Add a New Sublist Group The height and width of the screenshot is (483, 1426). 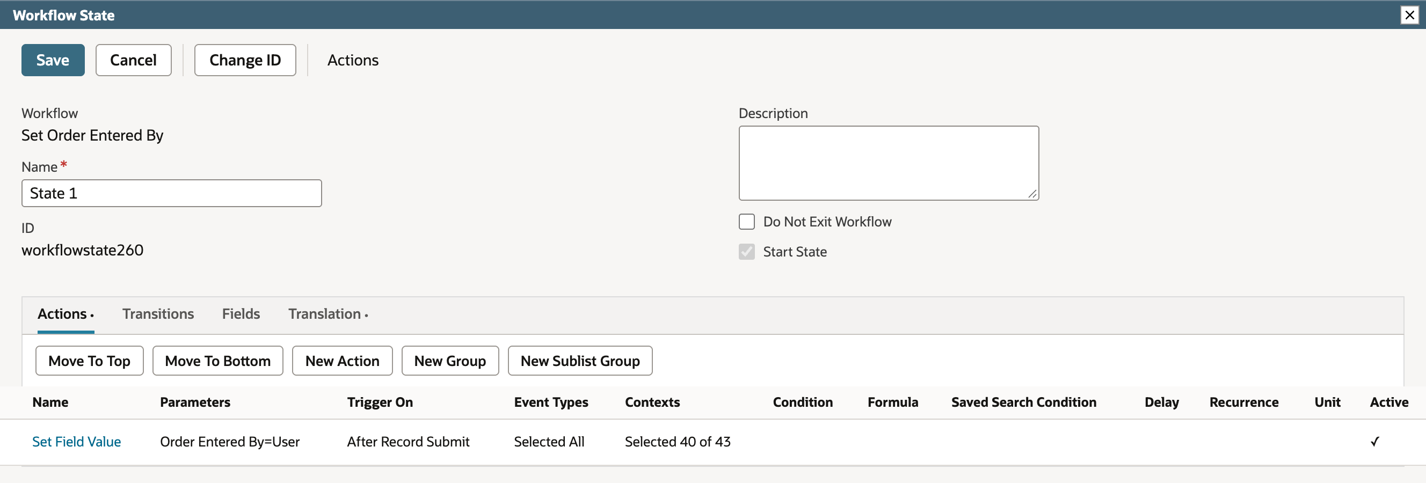click(580, 361)
